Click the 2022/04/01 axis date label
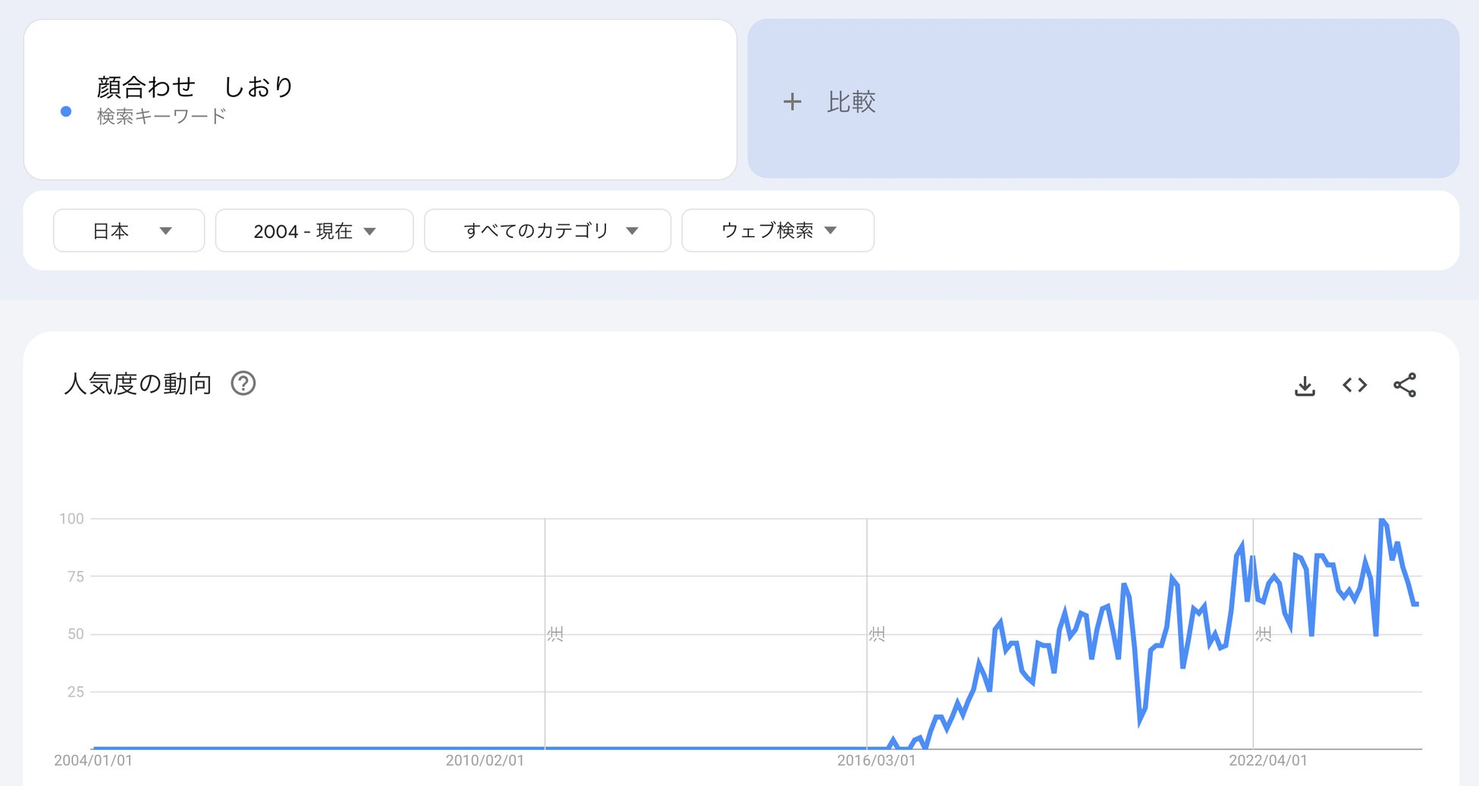Viewport: 1479px width, 786px height. pos(1267,760)
